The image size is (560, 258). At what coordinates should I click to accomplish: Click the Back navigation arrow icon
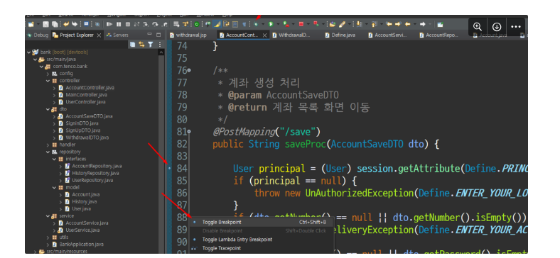pos(407,24)
